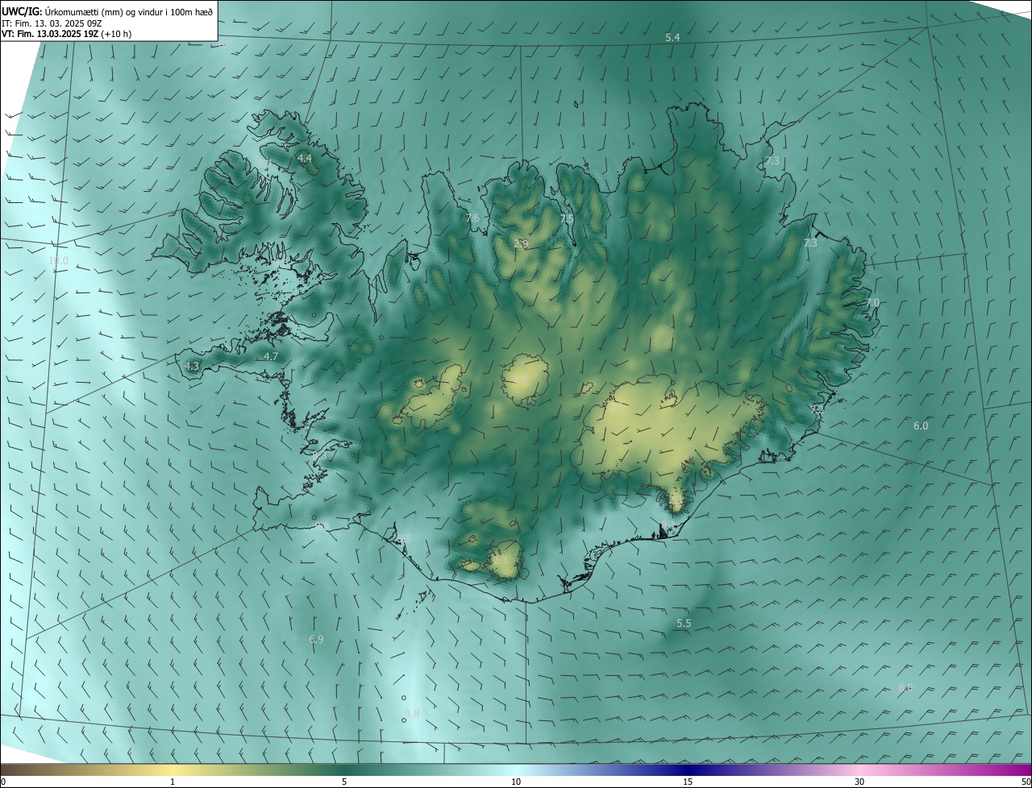Screen dimensions: 1032x788
Task: Click the 7.6 value label
Action: point(472,218)
